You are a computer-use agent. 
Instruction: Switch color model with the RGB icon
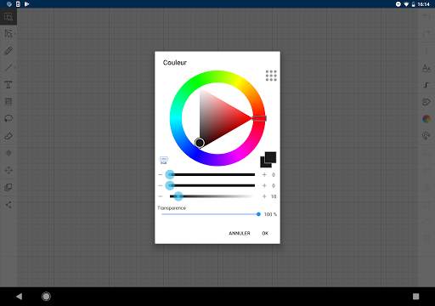coord(164,161)
